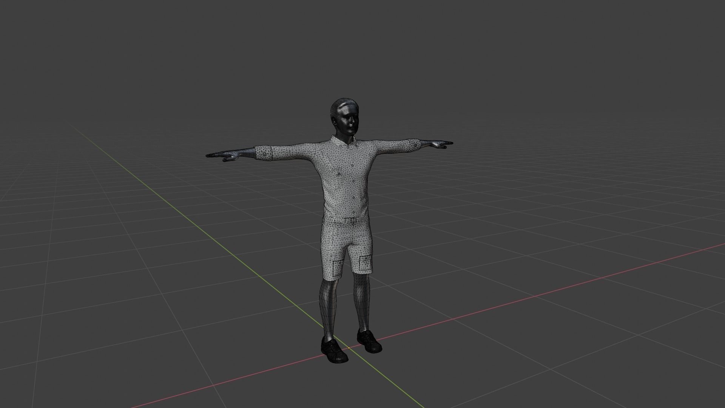Select the shoe nearest the red axis
Screen dimensions: 725x408
point(369,341)
